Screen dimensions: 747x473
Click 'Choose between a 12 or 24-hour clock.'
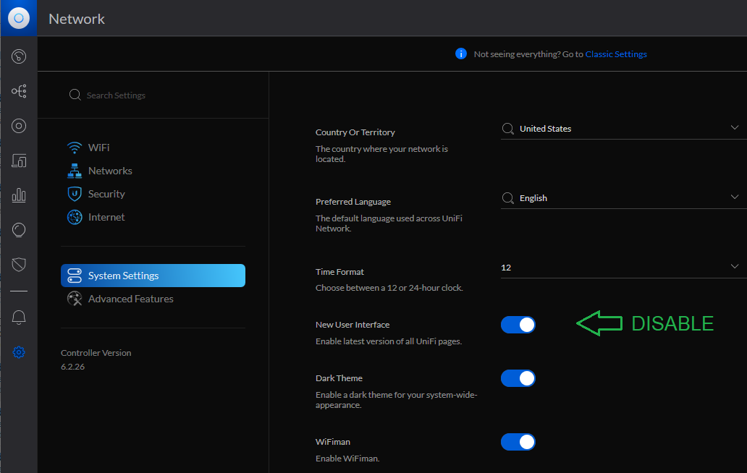pos(389,288)
